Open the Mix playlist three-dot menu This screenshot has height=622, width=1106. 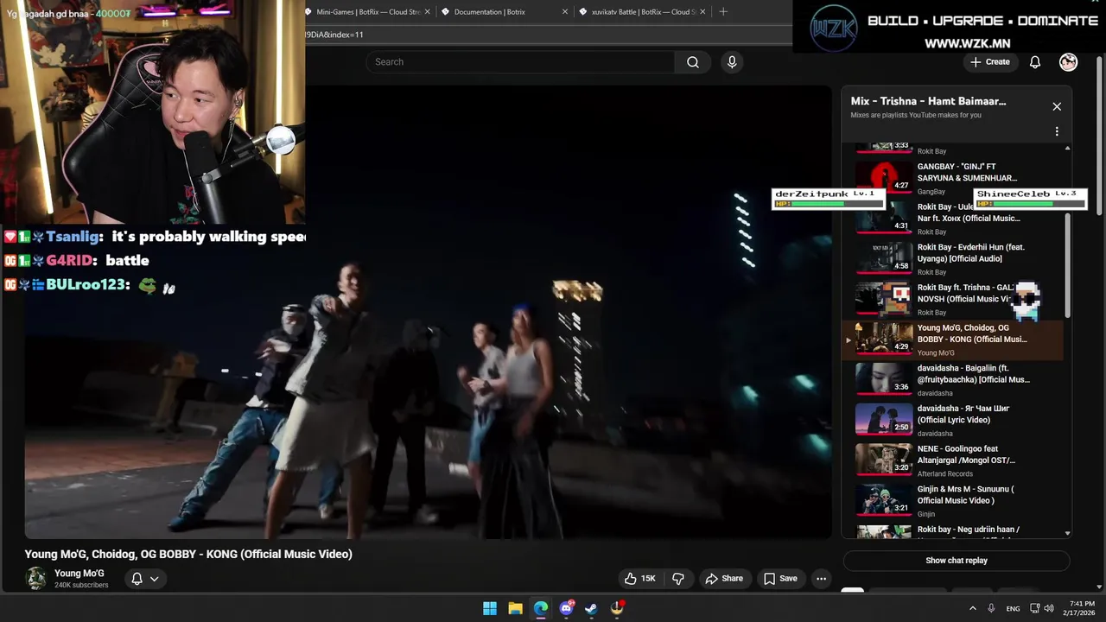(x=1057, y=131)
